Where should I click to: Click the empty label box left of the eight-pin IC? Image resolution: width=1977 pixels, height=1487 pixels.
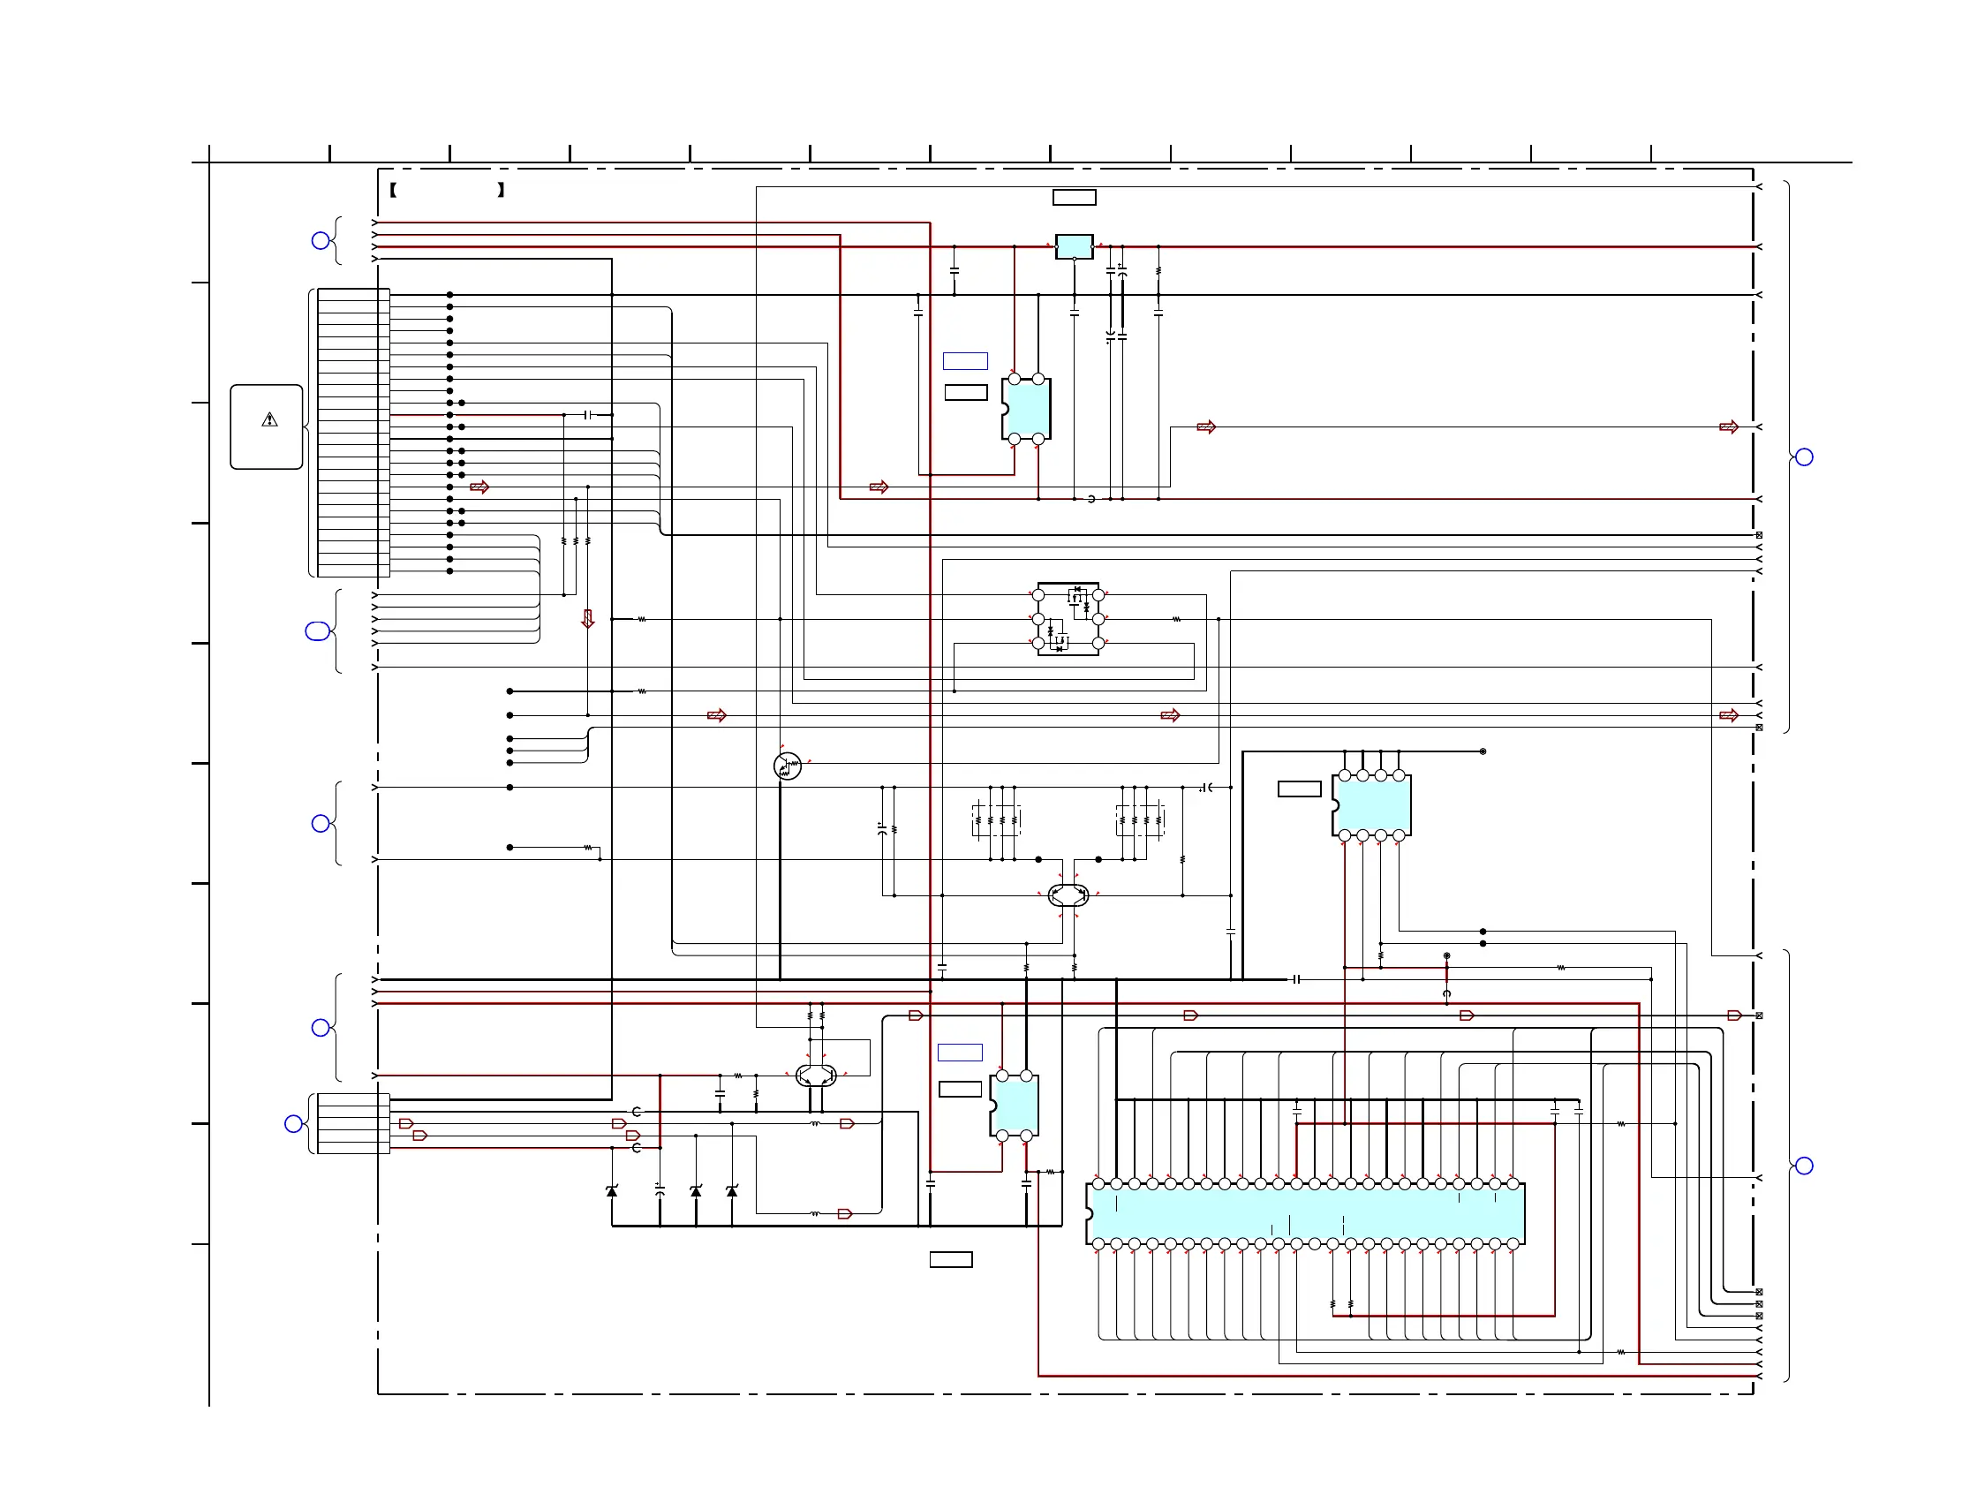pyautogui.click(x=1300, y=789)
